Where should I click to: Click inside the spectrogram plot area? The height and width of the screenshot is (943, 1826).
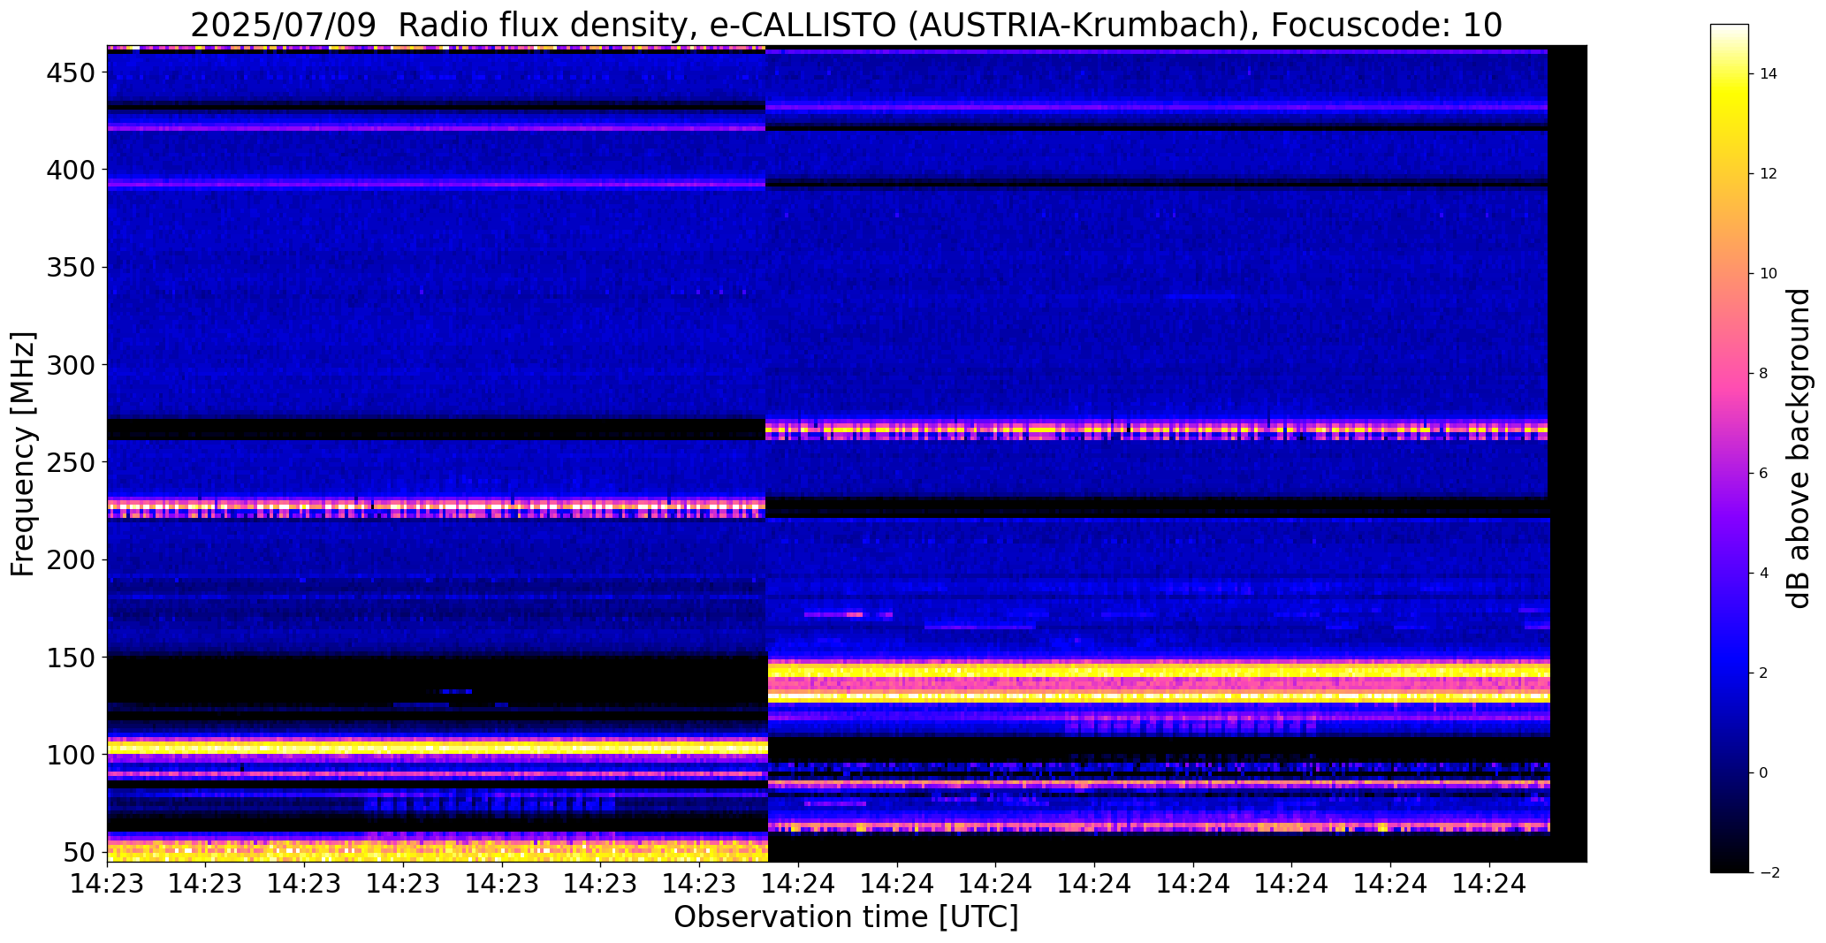pos(847,453)
